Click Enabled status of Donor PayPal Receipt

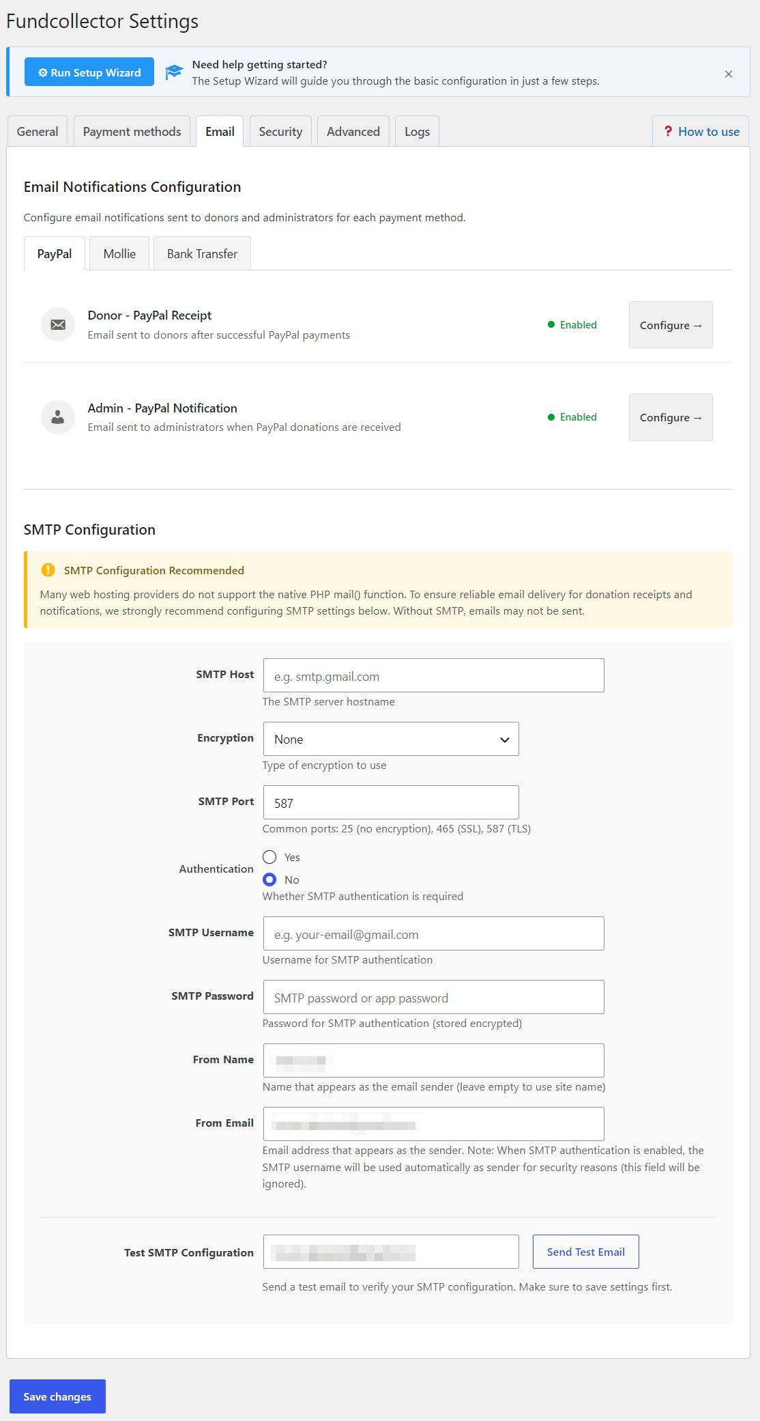coord(572,325)
